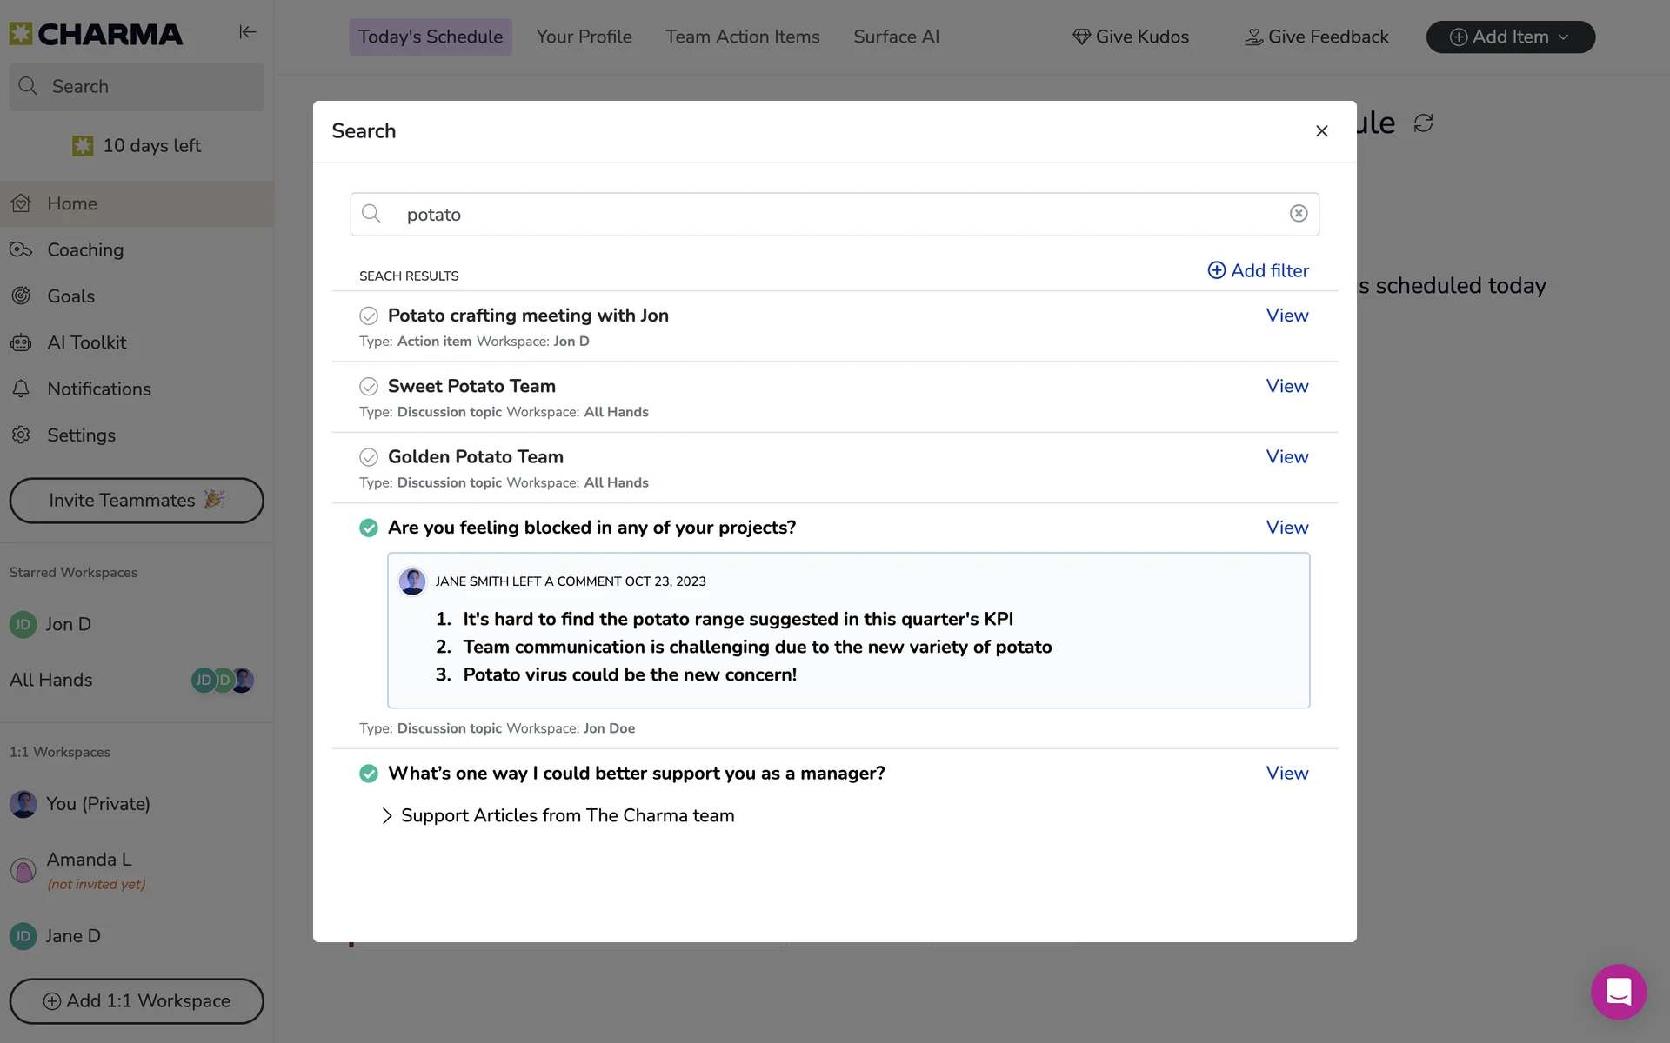View the Golden Potato Team result

[1286, 456]
